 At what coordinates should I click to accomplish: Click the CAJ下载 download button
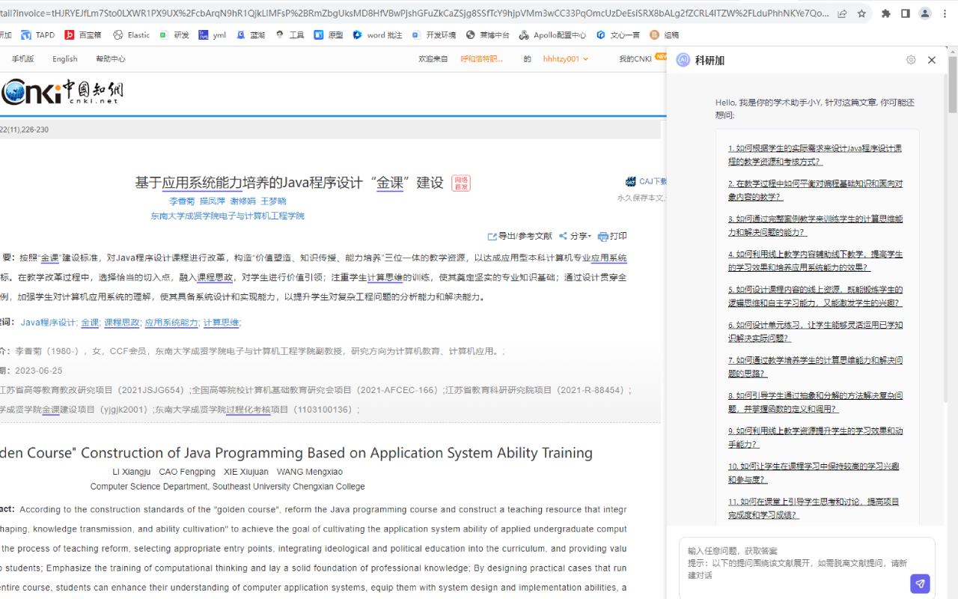click(646, 181)
